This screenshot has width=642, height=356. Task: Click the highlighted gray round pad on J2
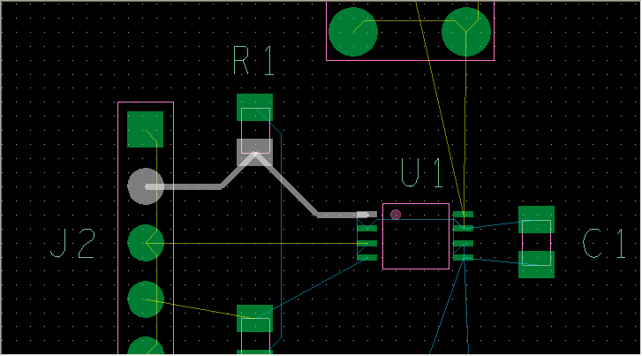(145, 186)
